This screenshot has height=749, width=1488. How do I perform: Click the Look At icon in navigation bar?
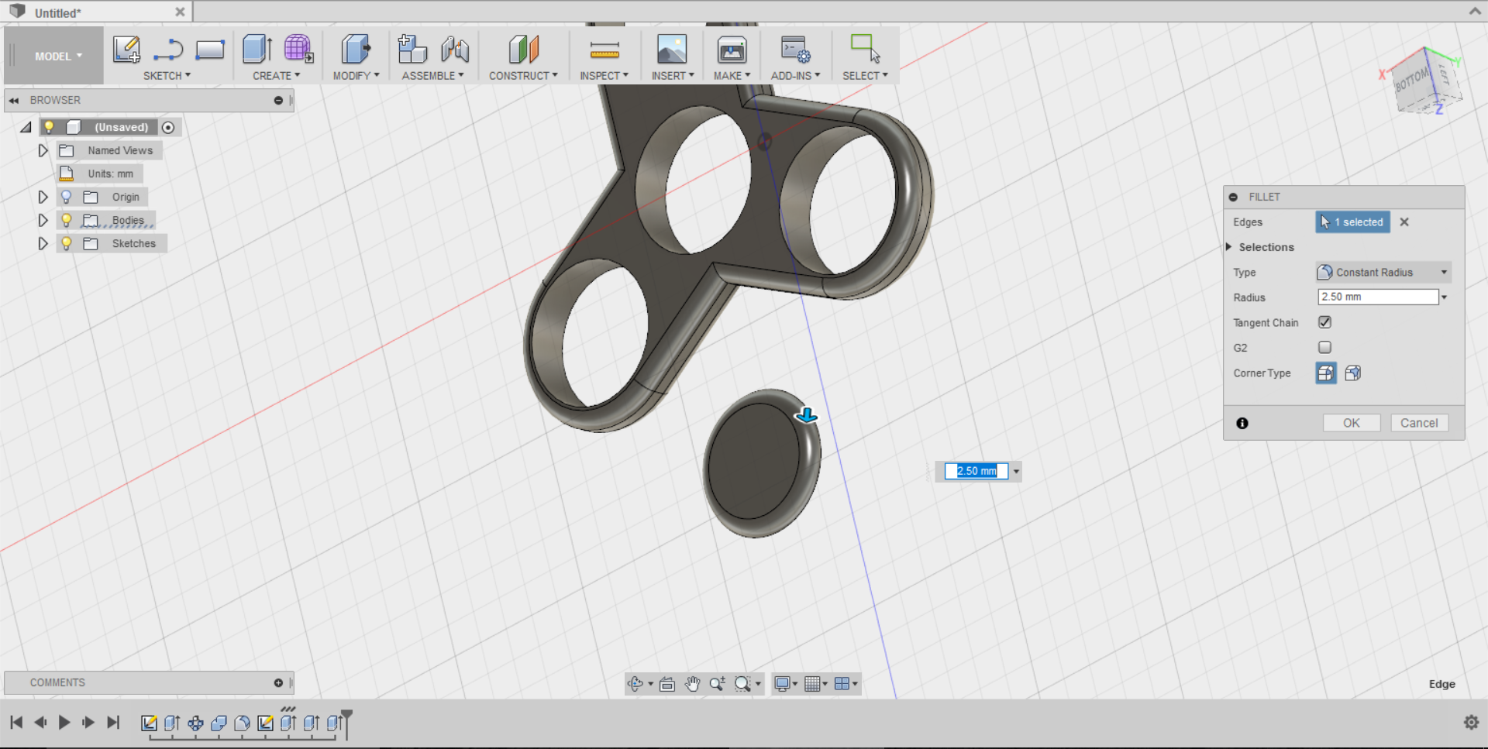667,684
